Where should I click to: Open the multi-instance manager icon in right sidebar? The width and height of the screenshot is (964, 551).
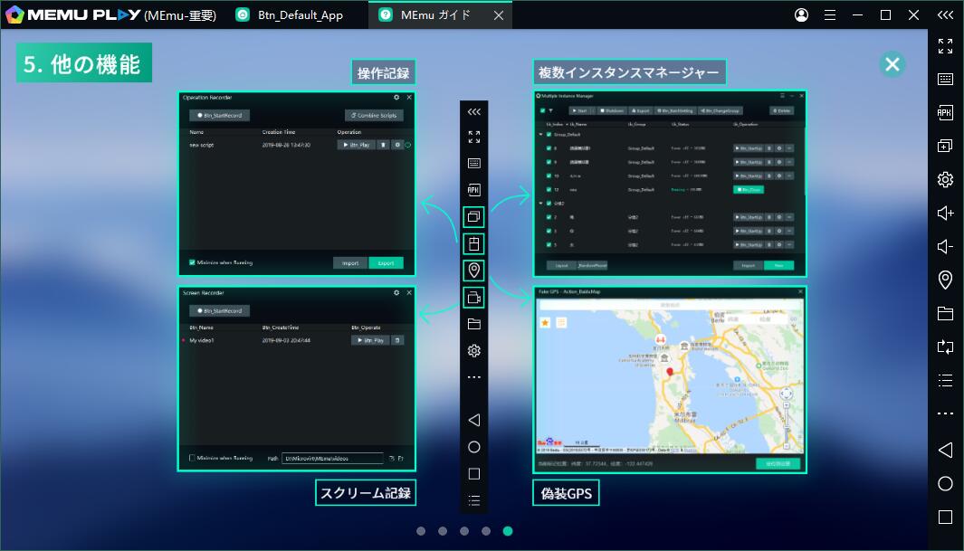pyautogui.click(x=945, y=146)
